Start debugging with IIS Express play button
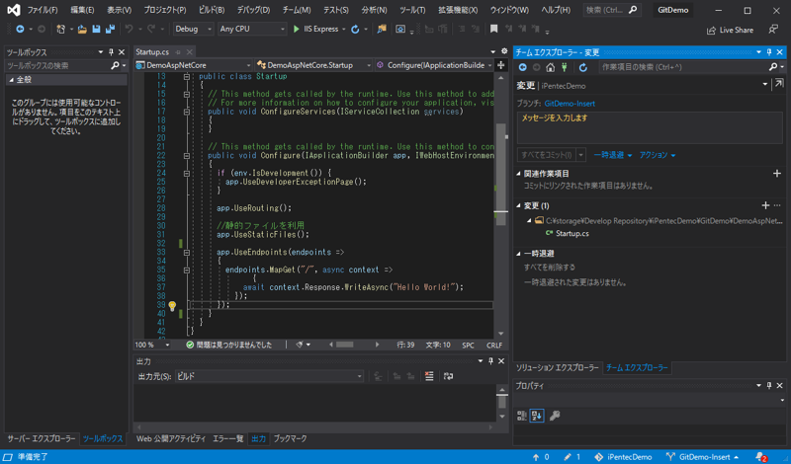The height and width of the screenshot is (464, 791). 296,30
